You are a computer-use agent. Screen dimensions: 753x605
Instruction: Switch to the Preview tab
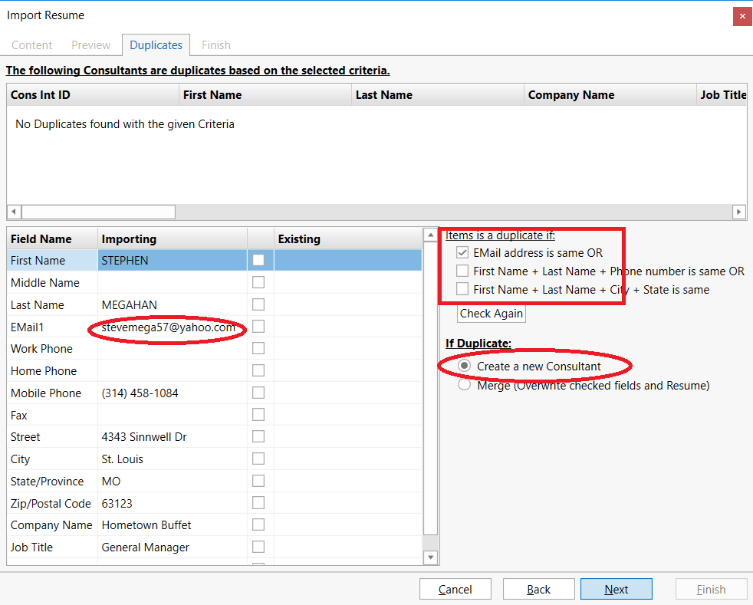[90, 45]
